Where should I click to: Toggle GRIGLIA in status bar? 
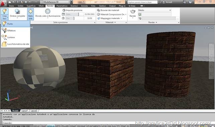50,126
